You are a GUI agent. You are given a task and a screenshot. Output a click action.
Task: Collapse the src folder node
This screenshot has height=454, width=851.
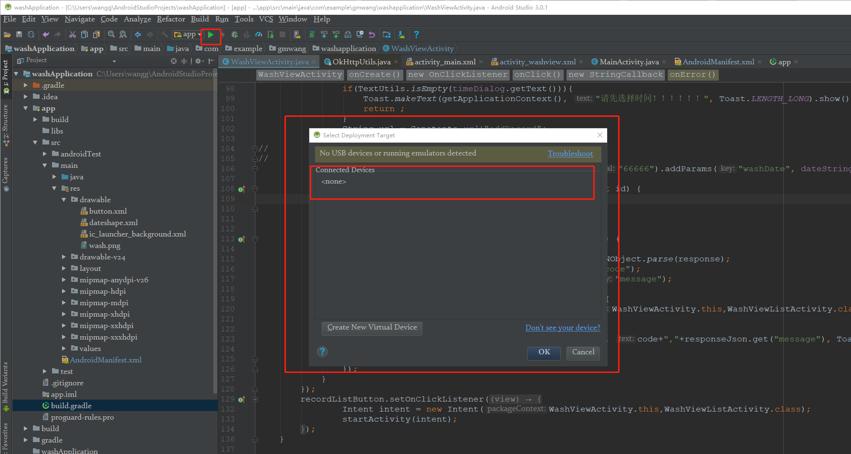click(x=35, y=142)
